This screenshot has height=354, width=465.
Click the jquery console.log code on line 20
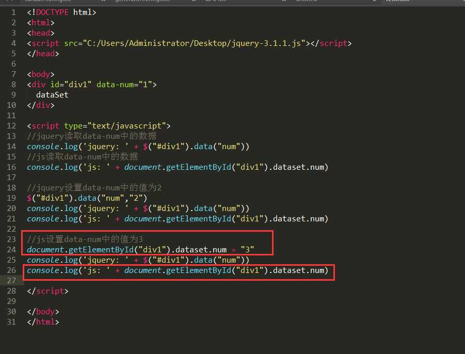[x=138, y=208]
